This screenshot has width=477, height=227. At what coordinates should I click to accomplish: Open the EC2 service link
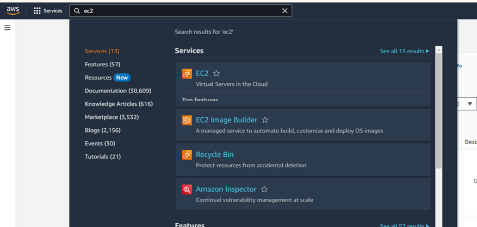click(202, 73)
